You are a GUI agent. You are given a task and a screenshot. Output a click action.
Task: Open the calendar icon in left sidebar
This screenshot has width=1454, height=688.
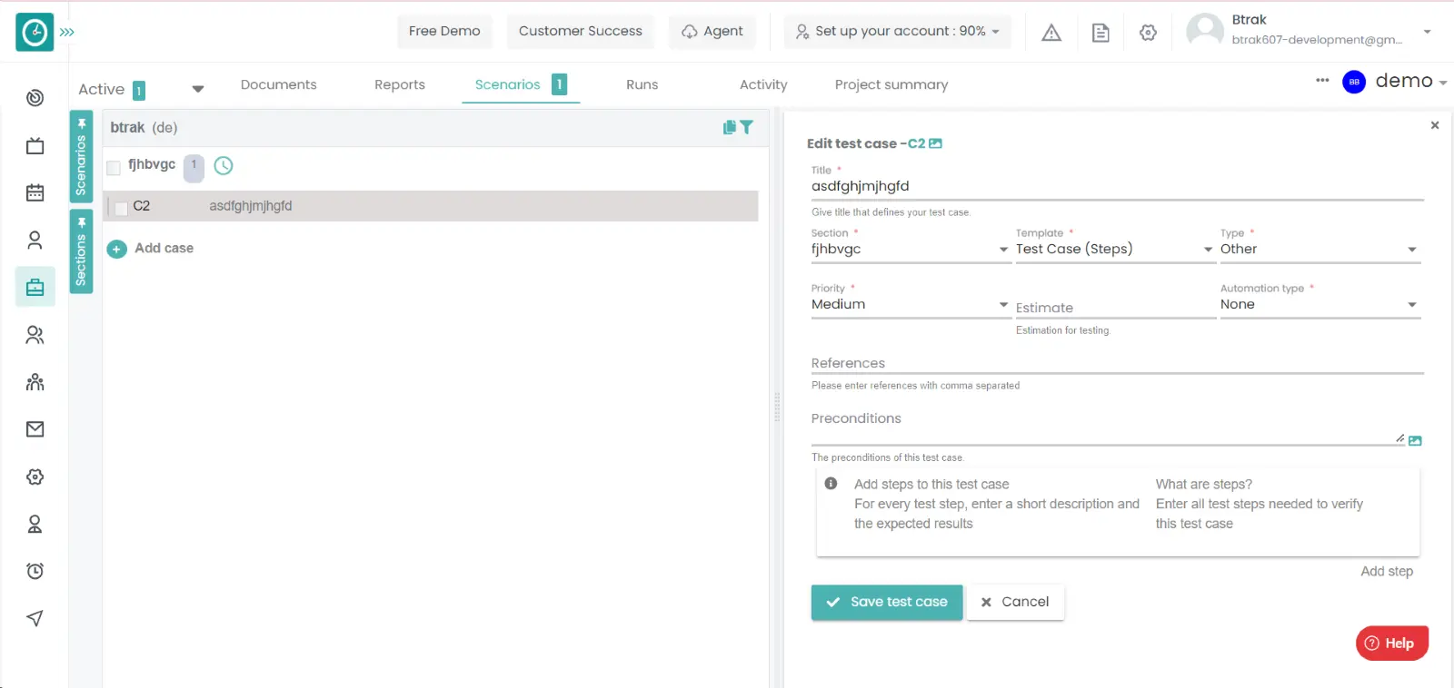35,192
